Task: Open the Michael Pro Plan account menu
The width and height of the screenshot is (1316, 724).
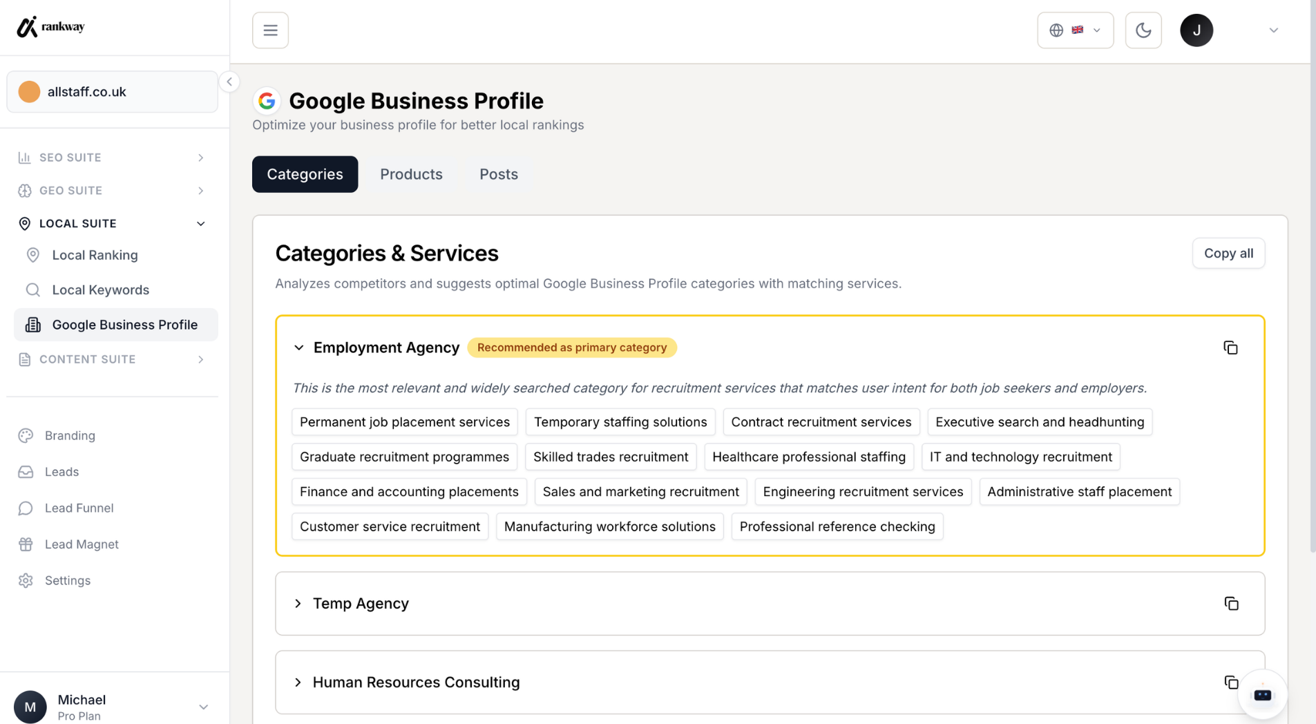Action: pyautogui.click(x=112, y=707)
